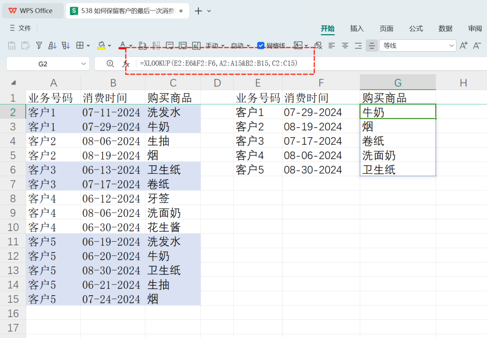Select cell C10 containing 花生酱
The width and height of the screenshot is (487, 338).
tap(173, 227)
